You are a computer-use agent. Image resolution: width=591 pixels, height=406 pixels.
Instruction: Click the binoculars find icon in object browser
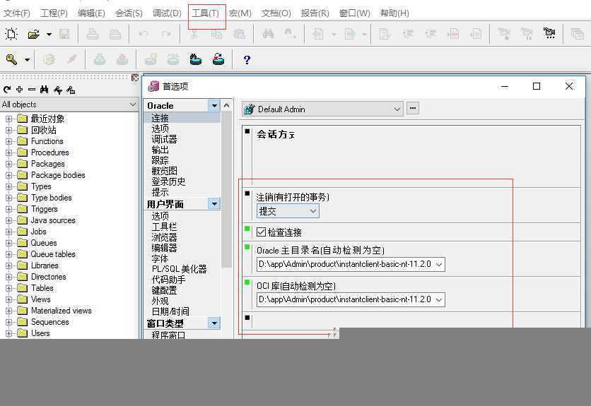point(44,89)
